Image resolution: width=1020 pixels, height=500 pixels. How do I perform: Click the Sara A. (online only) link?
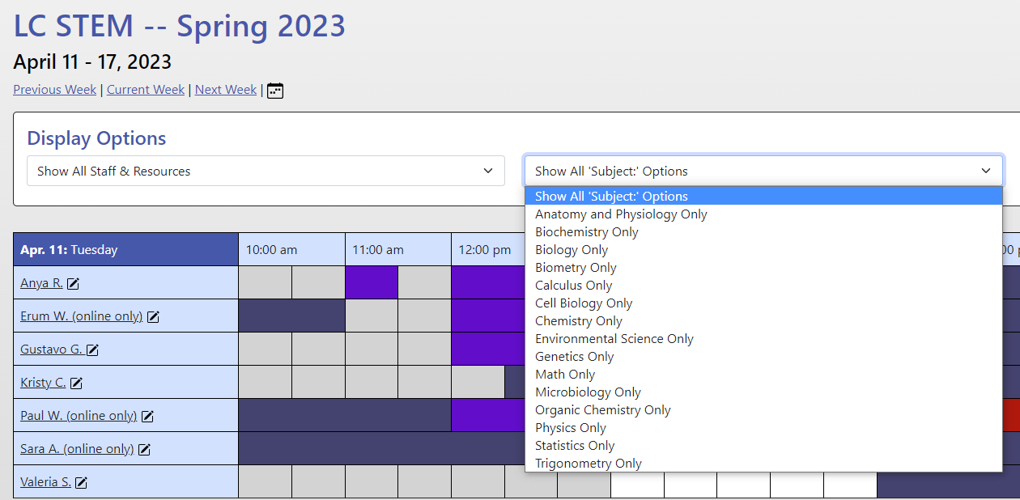77,448
